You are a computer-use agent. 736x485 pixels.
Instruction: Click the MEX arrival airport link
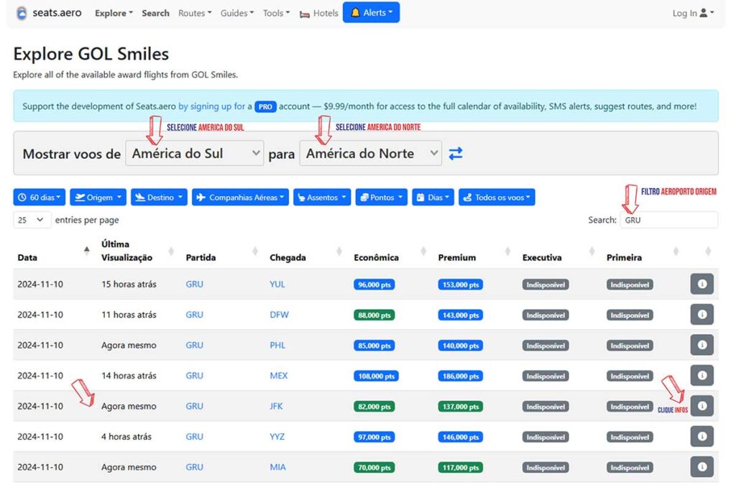tap(278, 376)
